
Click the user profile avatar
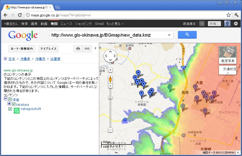click(x=227, y=24)
